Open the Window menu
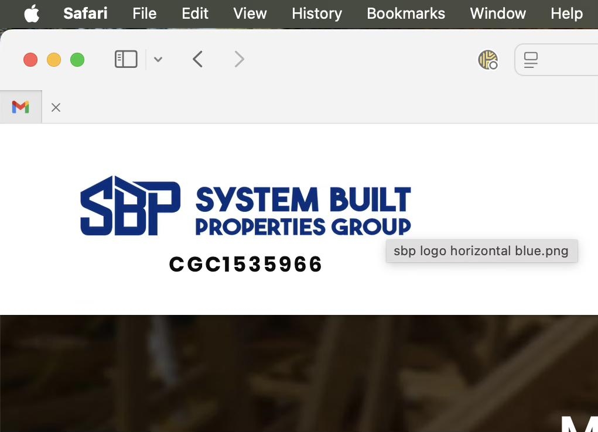The image size is (598, 432). coord(498,13)
